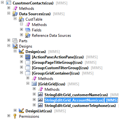
Task: Expand the Grid_customerTelephone control node
Action: (34, 105)
